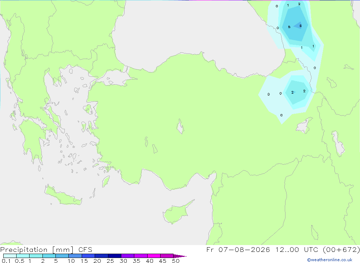Click the 45–50 mm dark magenta legend swatch

[167, 256]
